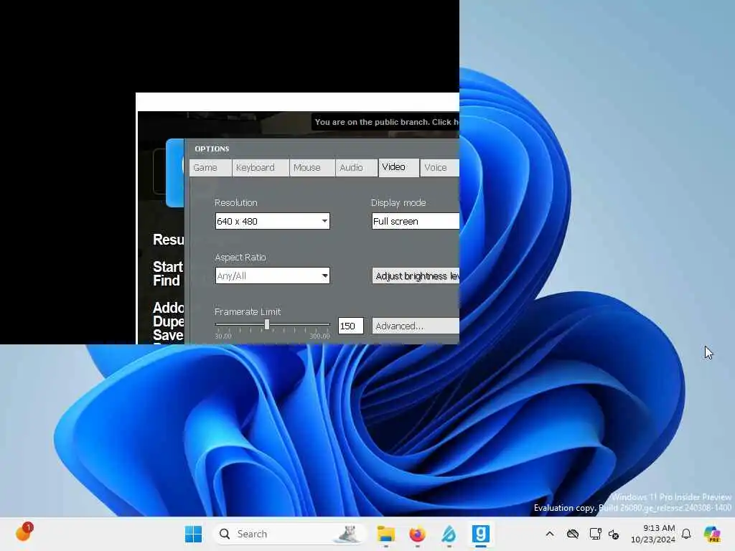This screenshot has width=735, height=551.
Task: Select the Mouse tab
Action: tap(312, 168)
